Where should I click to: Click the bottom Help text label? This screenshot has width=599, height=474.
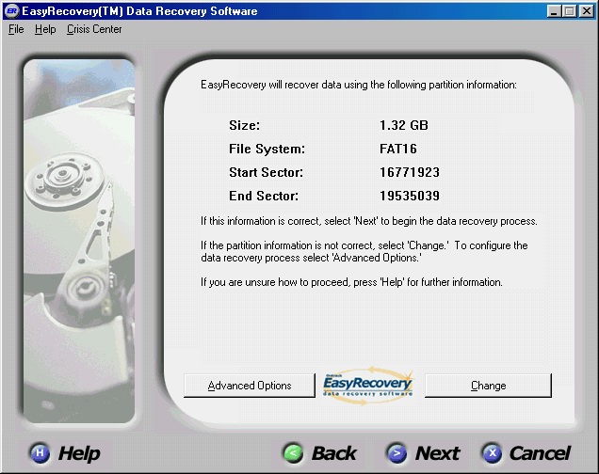point(79,453)
